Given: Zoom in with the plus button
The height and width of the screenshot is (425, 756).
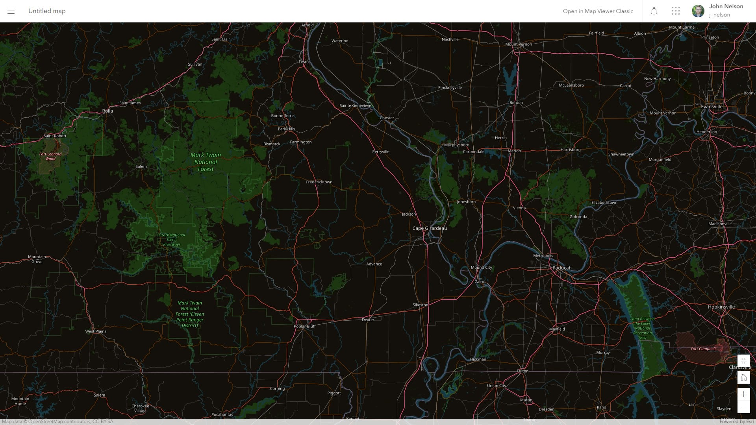Looking at the screenshot, I should coord(743,394).
